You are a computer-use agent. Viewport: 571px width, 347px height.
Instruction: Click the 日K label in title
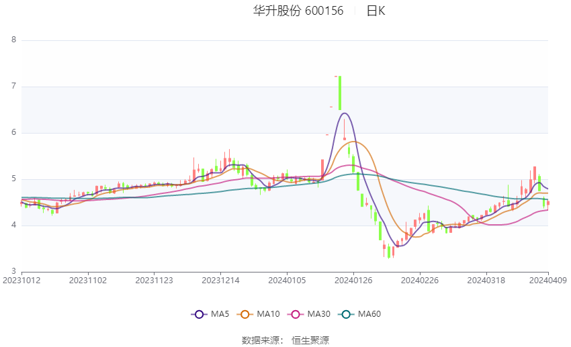coord(376,11)
